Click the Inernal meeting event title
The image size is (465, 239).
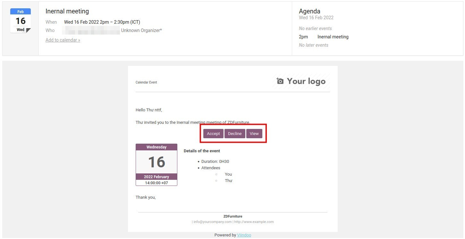[67, 11]
